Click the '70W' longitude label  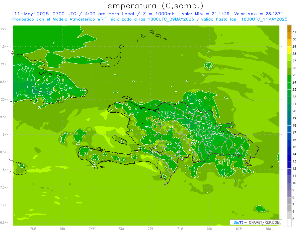(x=209, y=228)
